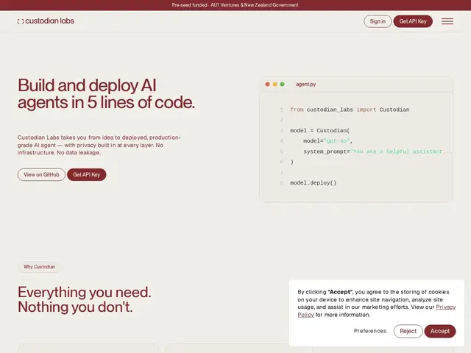Click code line 'from custodian_labs import Custodian'
Viewport: 471px width, 353px height.
[350, 110]
